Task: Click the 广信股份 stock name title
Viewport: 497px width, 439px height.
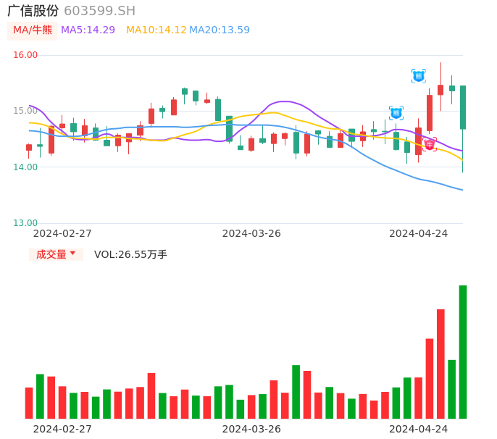Action: coord(33,11)
